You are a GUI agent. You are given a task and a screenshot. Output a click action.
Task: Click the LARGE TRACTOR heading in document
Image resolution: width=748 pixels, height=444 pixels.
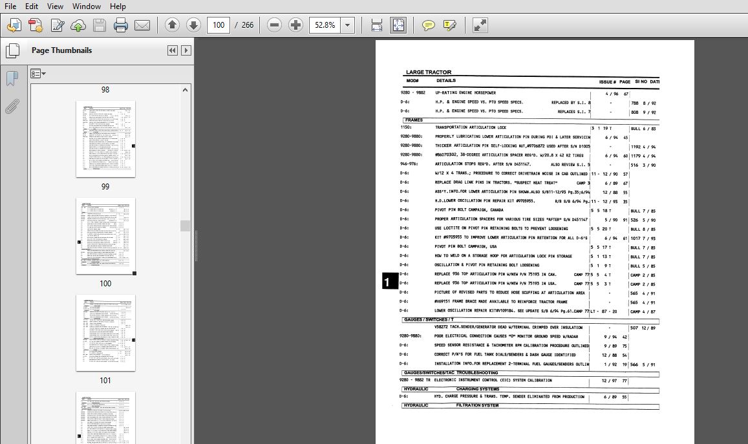click(429, 72)
